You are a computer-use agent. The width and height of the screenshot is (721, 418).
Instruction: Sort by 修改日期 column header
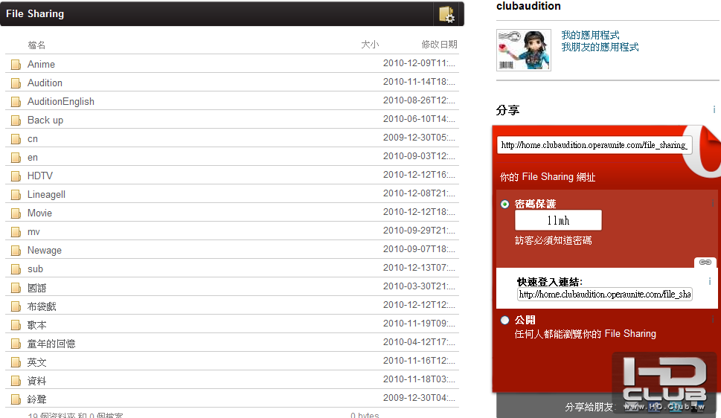440,45
